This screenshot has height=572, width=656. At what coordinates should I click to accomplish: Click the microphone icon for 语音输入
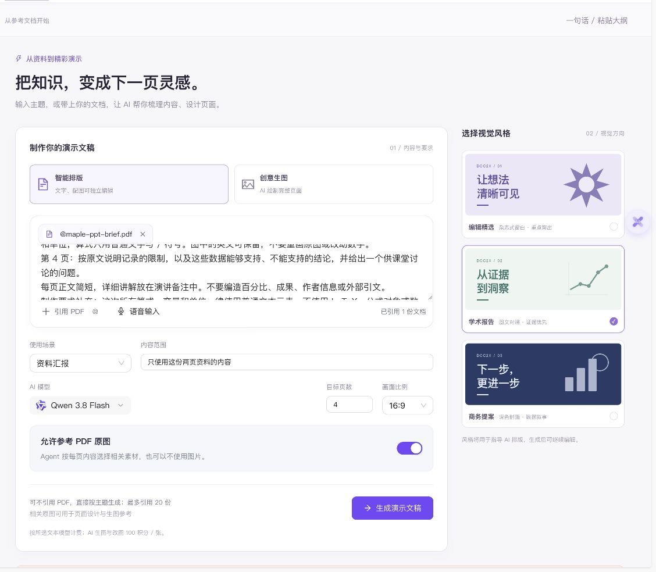[x=121, y=312]
